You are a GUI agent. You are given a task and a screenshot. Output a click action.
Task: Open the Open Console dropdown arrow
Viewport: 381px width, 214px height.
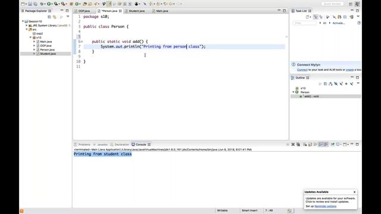pos(348,144)
